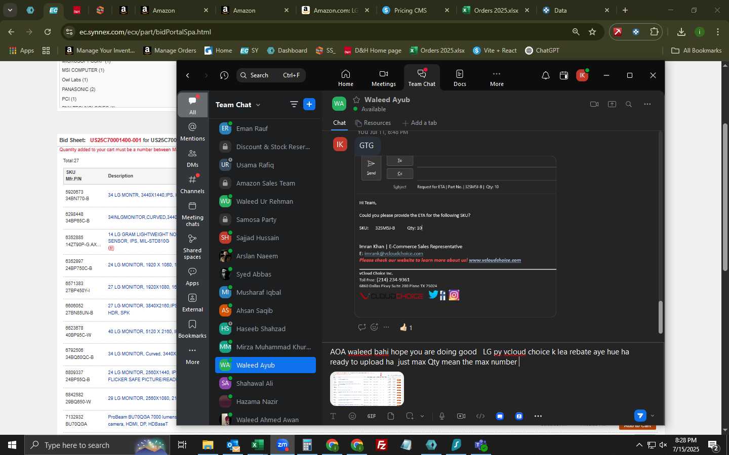Image resolution: width=729 pixels, height=455 pixels.
Task: Open Mentions in the Zoom sidebar
Action: point(192,131)
